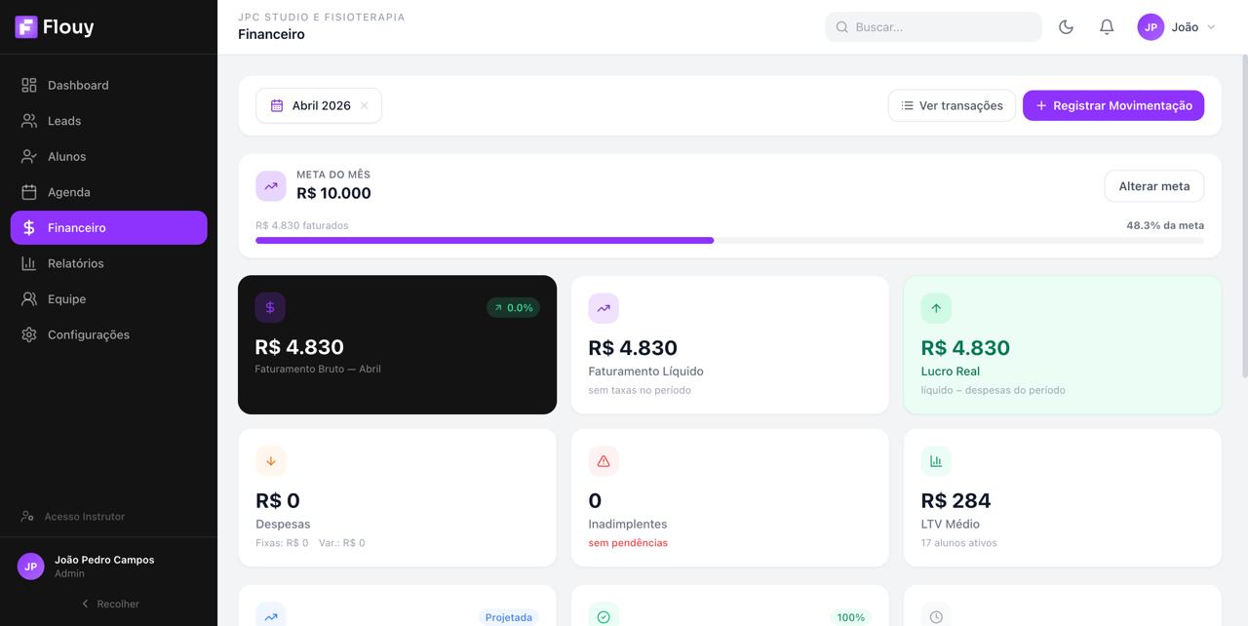
Task: Open Alunos from the sidebar
Action: point(109,156)
